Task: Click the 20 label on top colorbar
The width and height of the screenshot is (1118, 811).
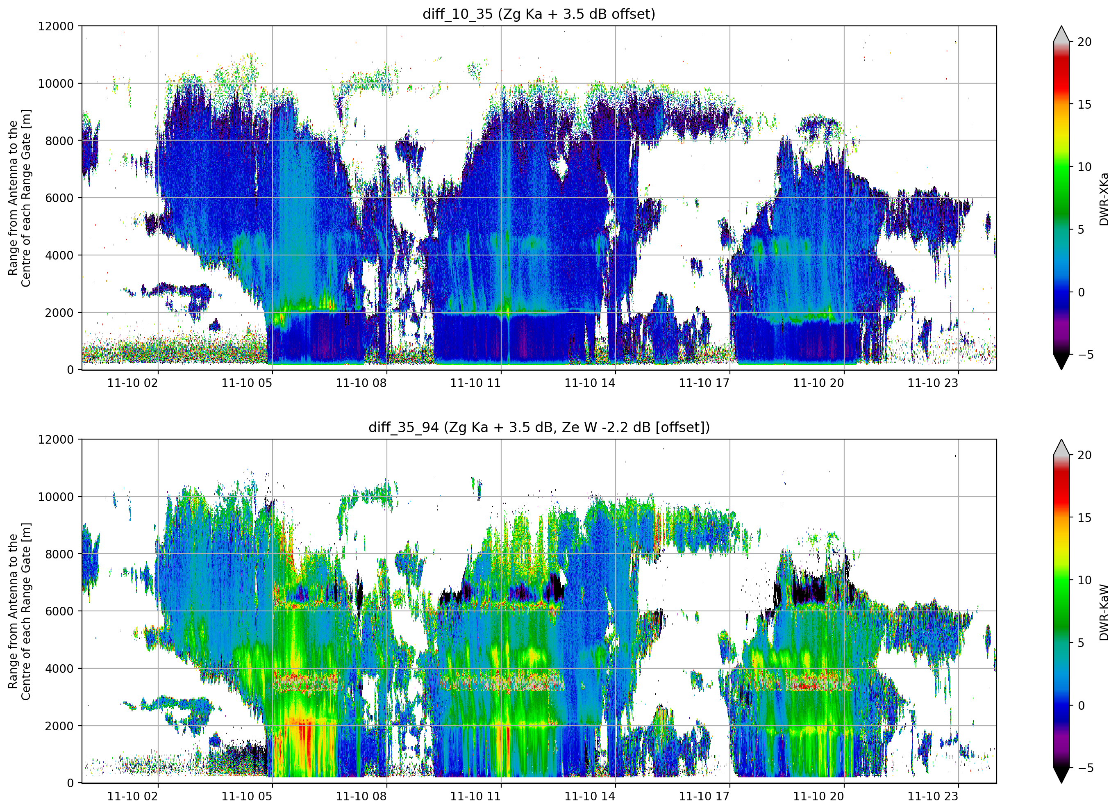Action: point(1084,42)
